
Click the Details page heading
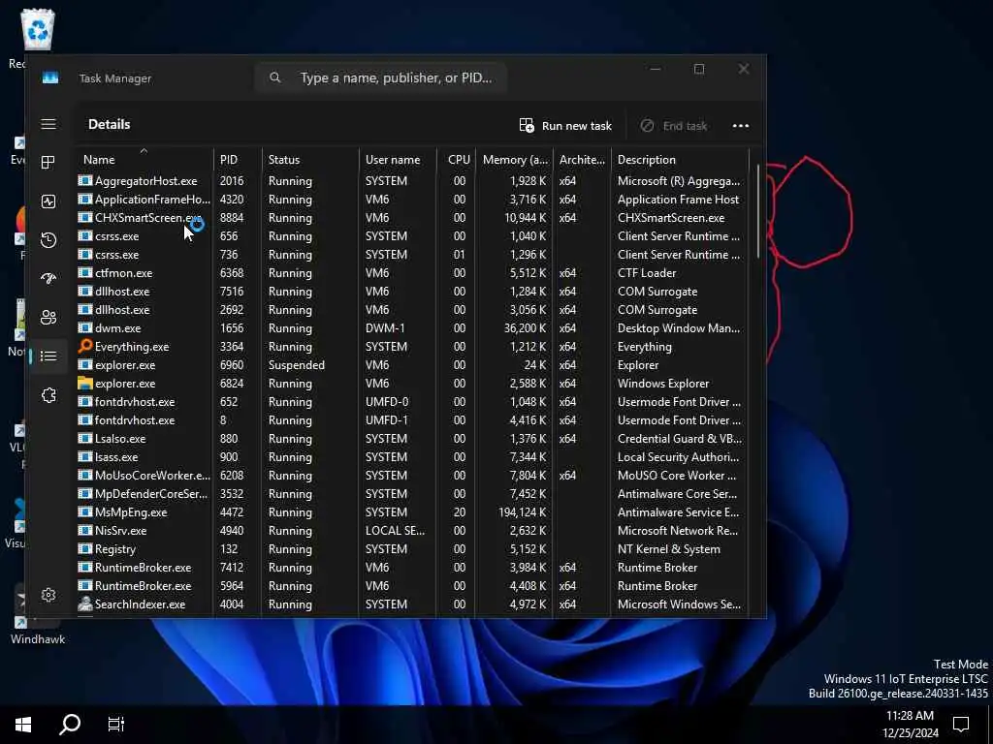(109, 124)
